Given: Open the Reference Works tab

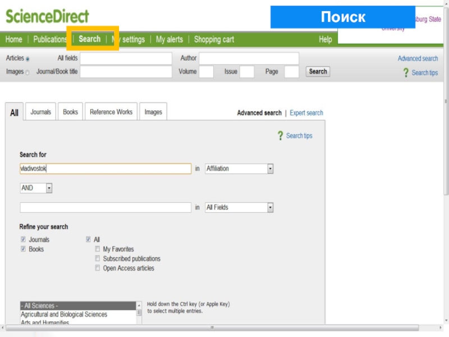Looking at the screenshot, I should click(111, 112).
